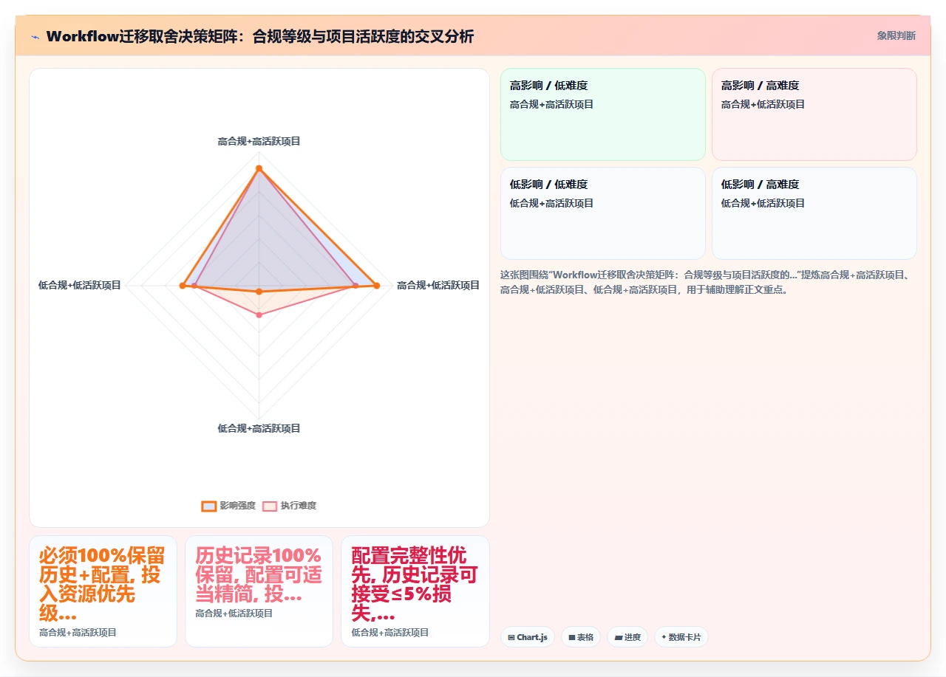This screenshot has height=677, width=946.
Task: Open the 低影响 / 低难度 quadrant card
Action: [603, 213]
